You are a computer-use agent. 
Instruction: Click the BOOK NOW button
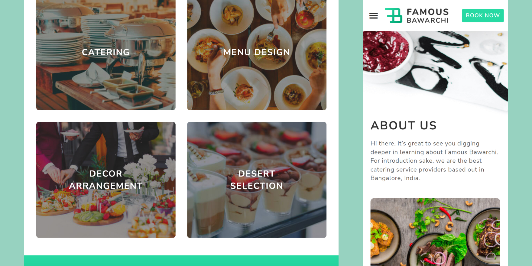pyautogui.click(x=483, y=15)
